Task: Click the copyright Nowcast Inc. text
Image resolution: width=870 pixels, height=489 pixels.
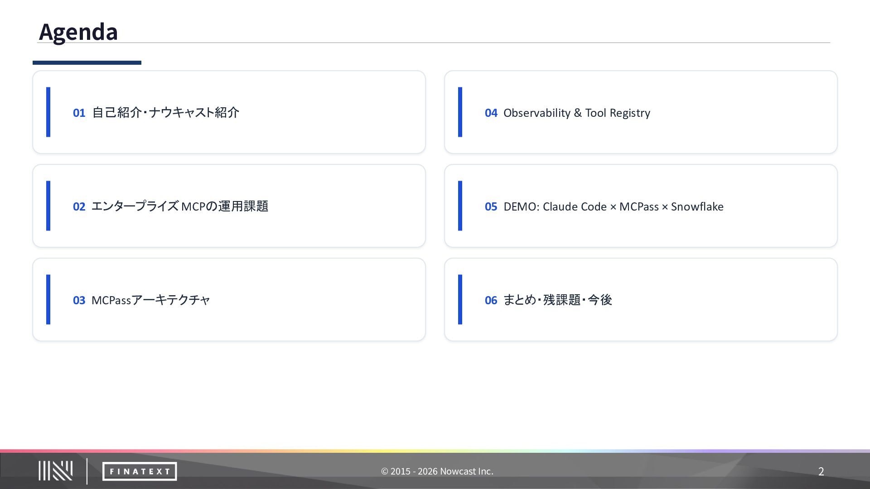Action: [437, 471]
